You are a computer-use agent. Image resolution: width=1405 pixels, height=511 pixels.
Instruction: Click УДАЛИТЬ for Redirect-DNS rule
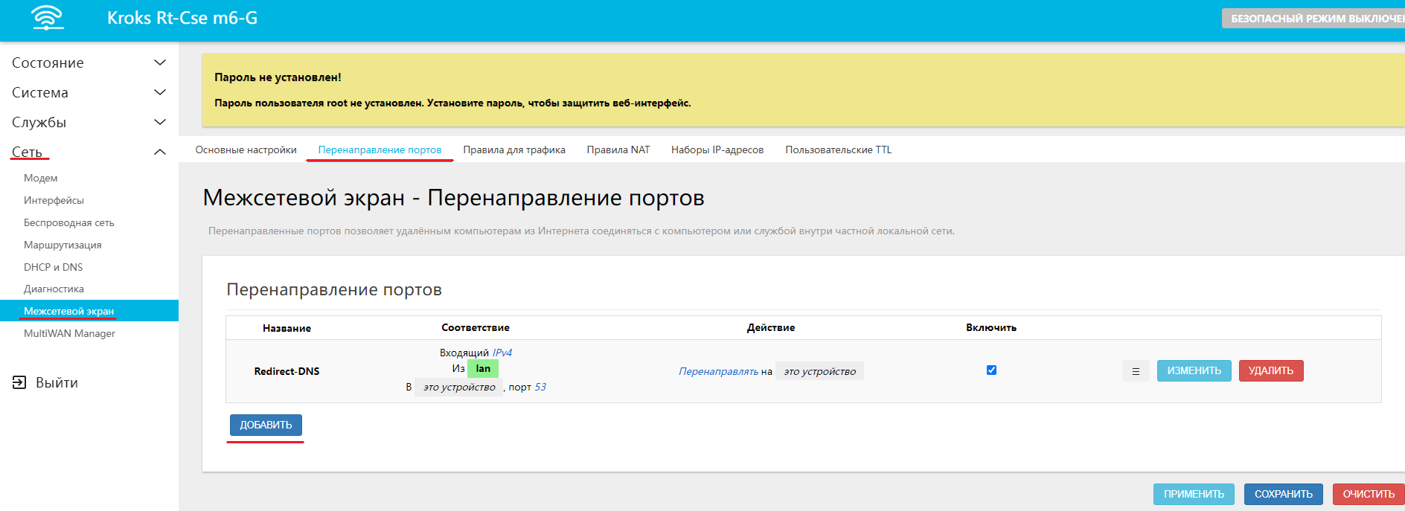point(1271,370)
